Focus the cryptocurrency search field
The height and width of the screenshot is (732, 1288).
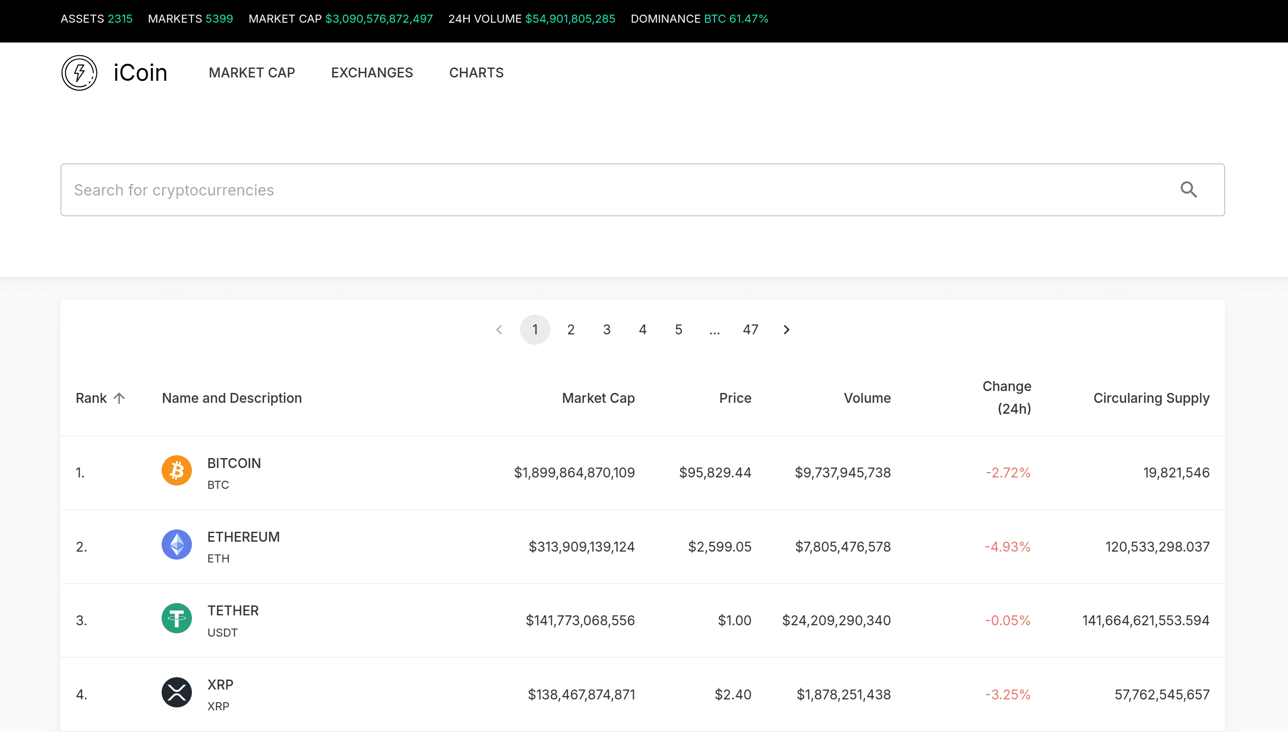(642, 190)
